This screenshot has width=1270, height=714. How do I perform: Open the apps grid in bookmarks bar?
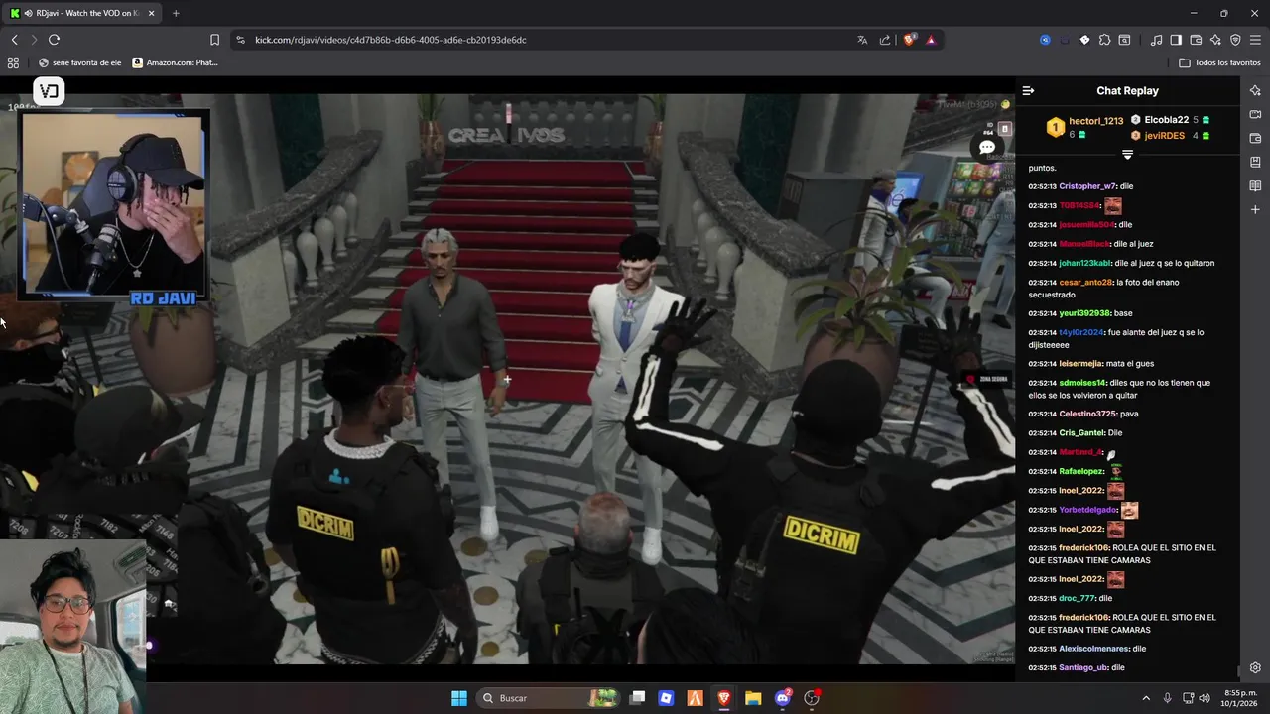click(x=13, y=62)
